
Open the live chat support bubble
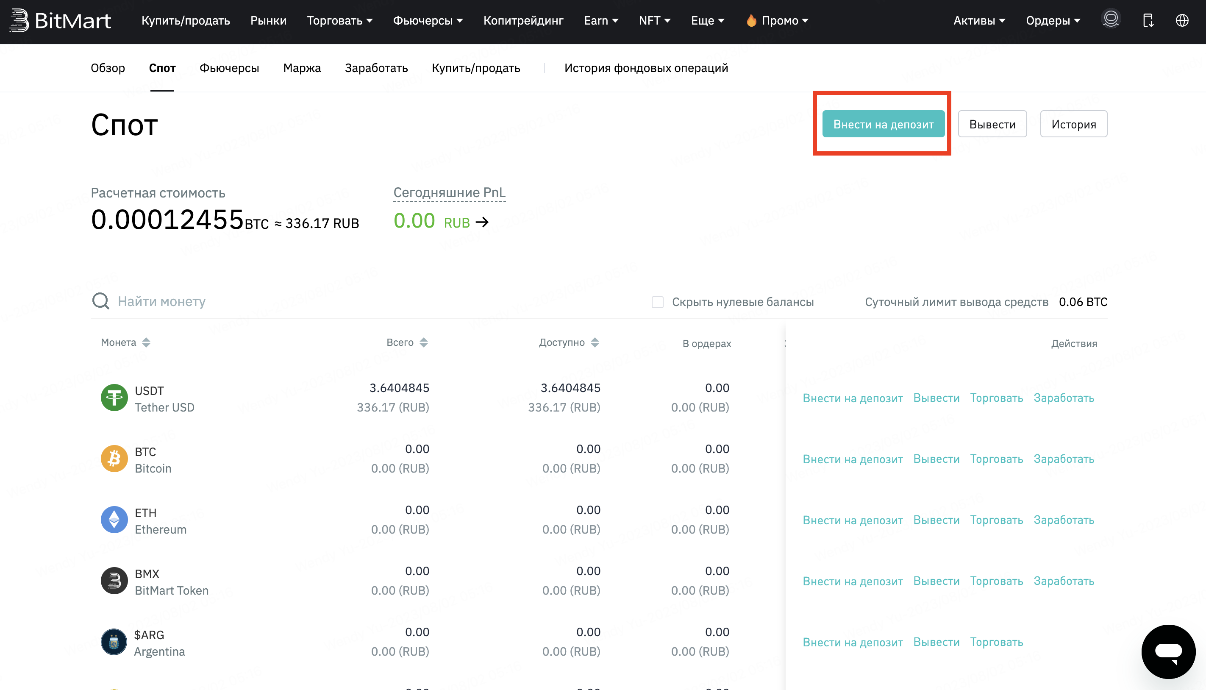[1169, 651]
